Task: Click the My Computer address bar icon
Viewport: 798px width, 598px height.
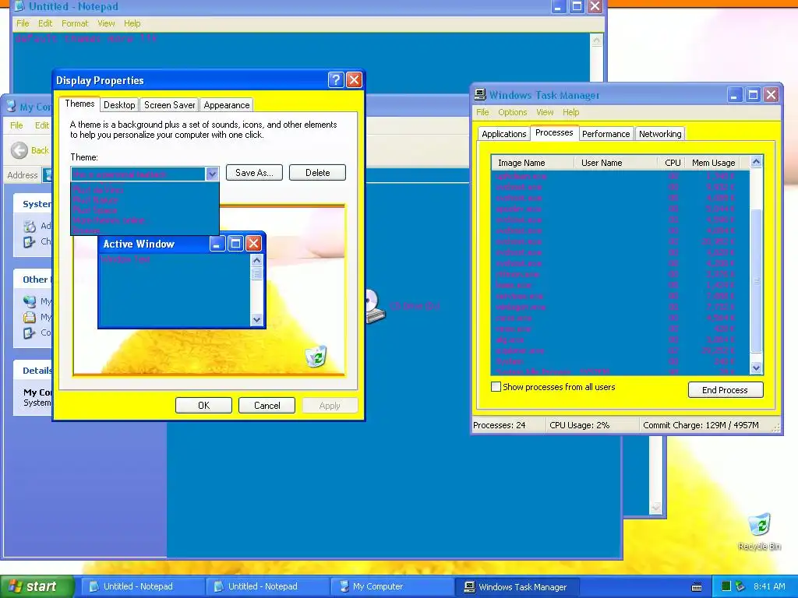Action: pyautogui.click(x=48, y=175)
